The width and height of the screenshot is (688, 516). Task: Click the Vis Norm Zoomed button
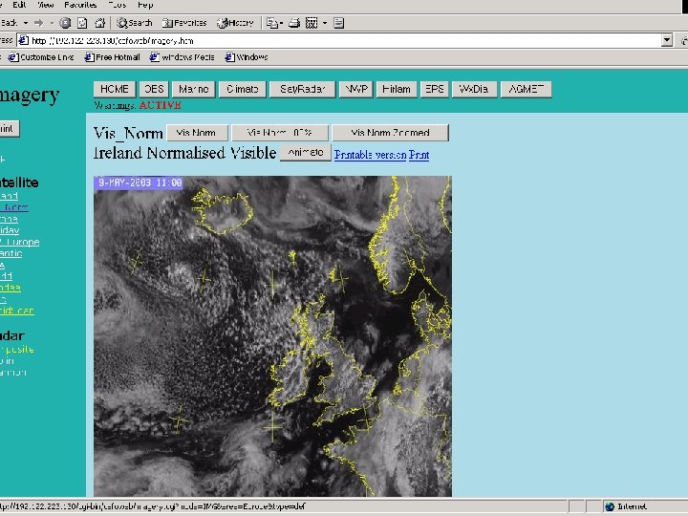(391, 133)
